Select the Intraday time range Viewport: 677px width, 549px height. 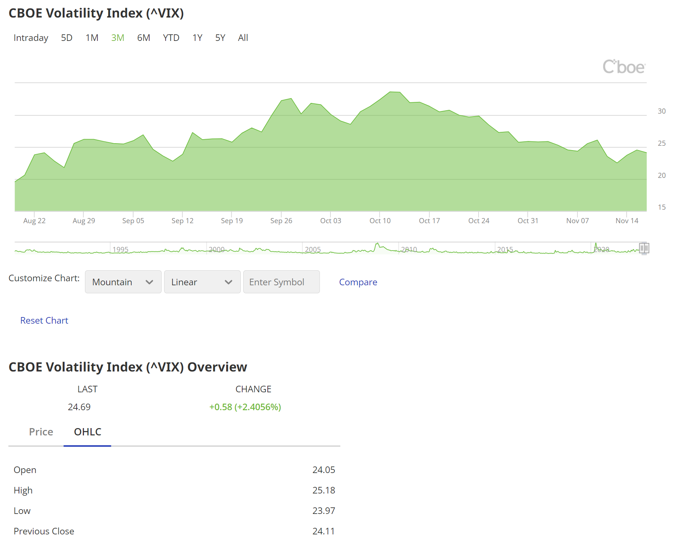pos(31,38)
